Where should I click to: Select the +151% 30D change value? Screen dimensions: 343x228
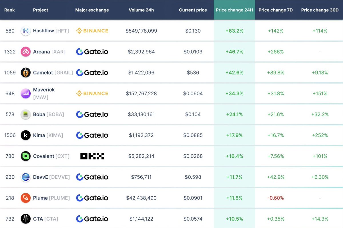point(320,93)
